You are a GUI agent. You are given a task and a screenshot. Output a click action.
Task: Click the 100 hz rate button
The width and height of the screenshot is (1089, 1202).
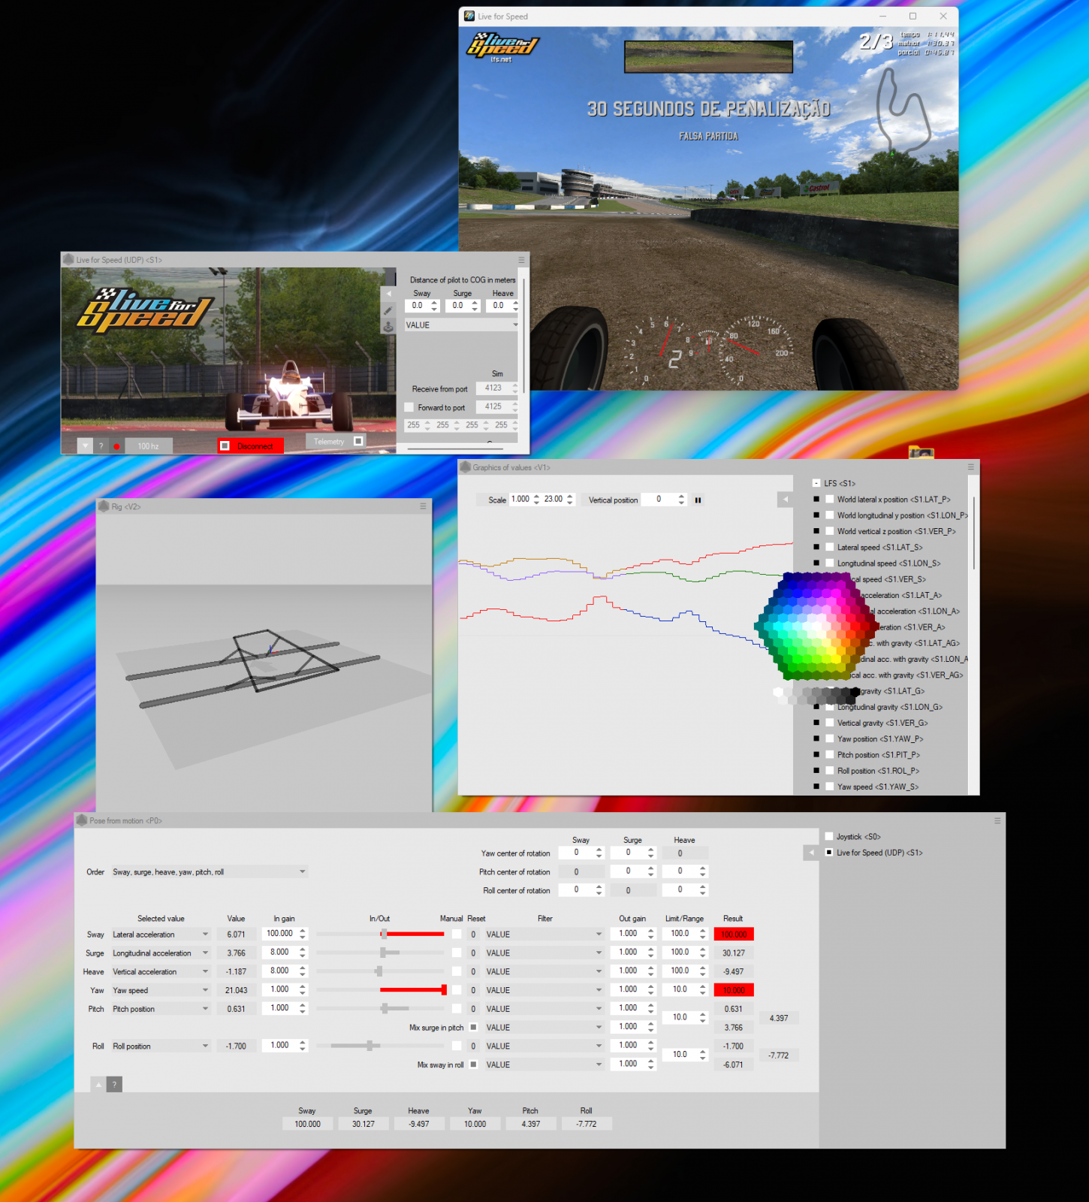[x=149, y=446]
